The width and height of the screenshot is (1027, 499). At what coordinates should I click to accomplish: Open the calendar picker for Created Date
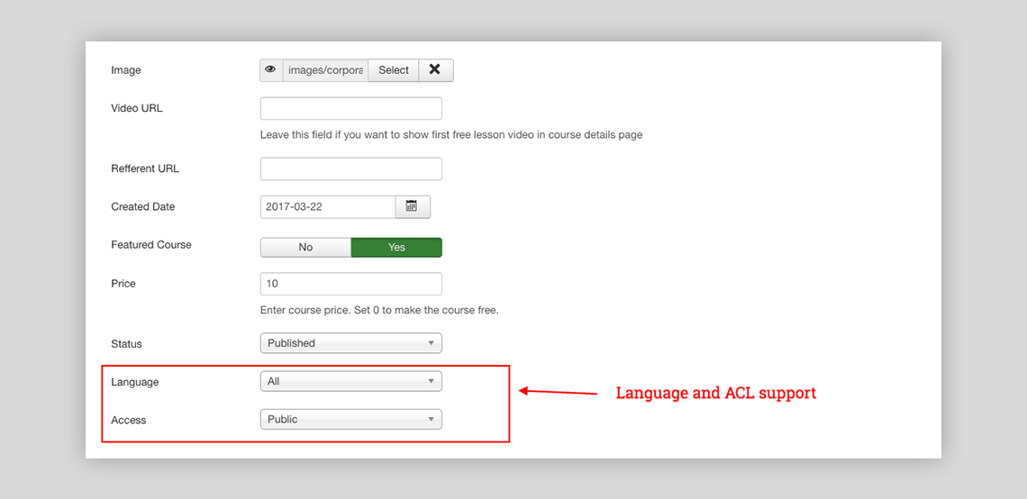click(412, 206)
